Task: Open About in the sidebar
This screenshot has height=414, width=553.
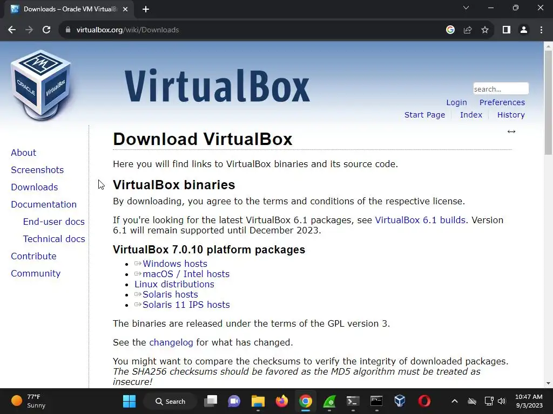Action: (x=23, y=153)
